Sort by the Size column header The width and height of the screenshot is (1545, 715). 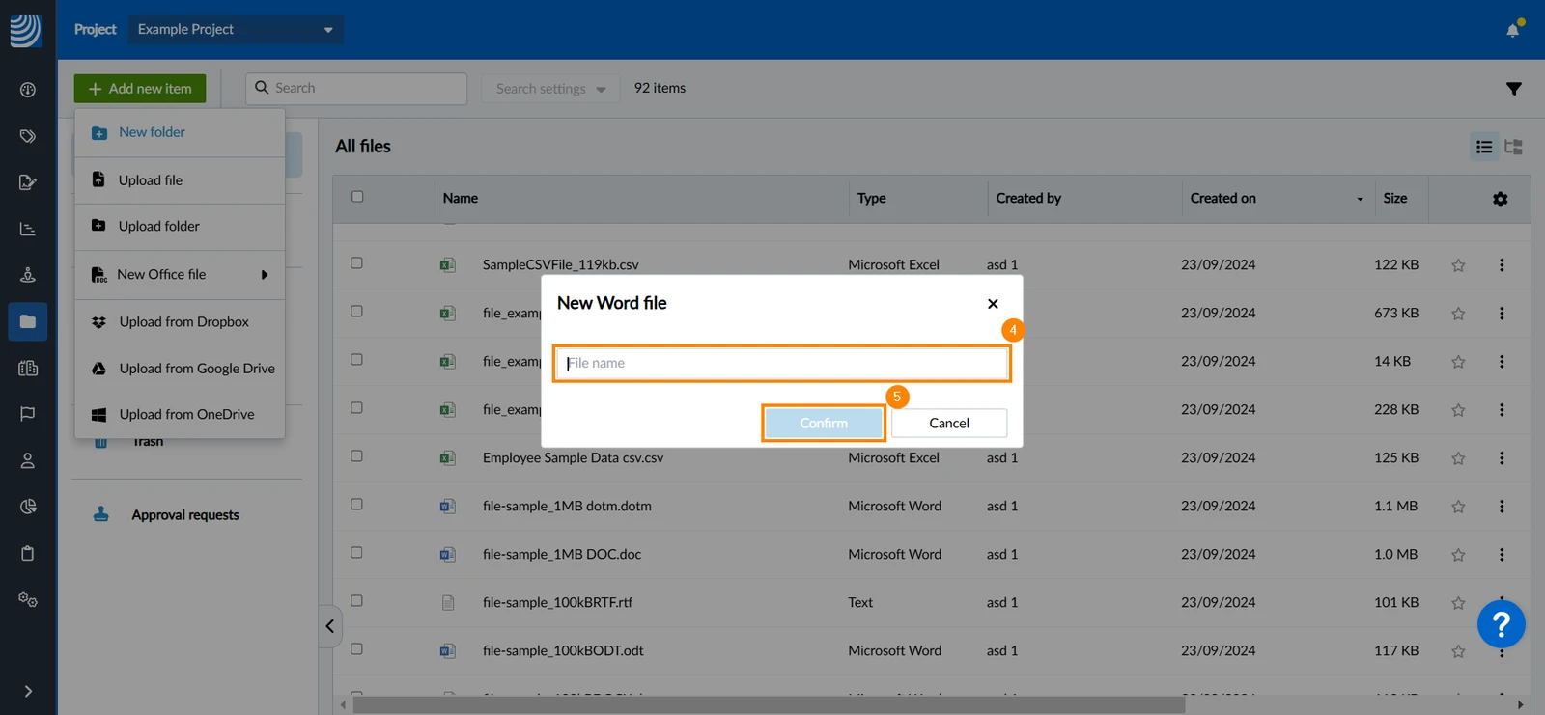(x=1395, y=198)
